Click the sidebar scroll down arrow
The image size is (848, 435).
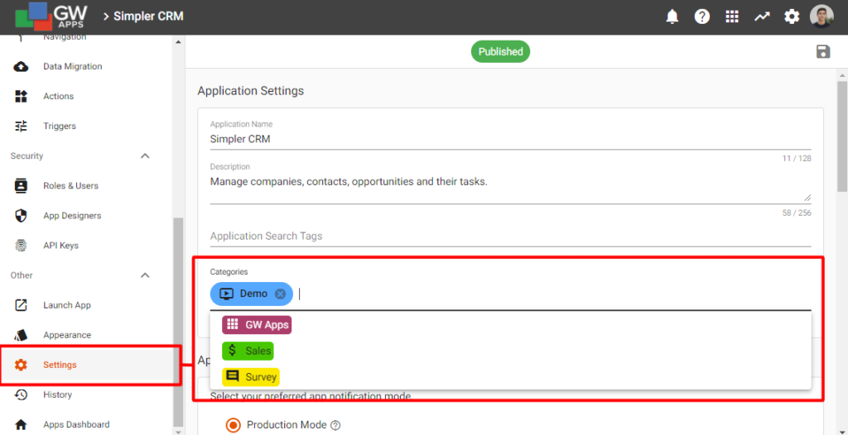click(179, 431)
